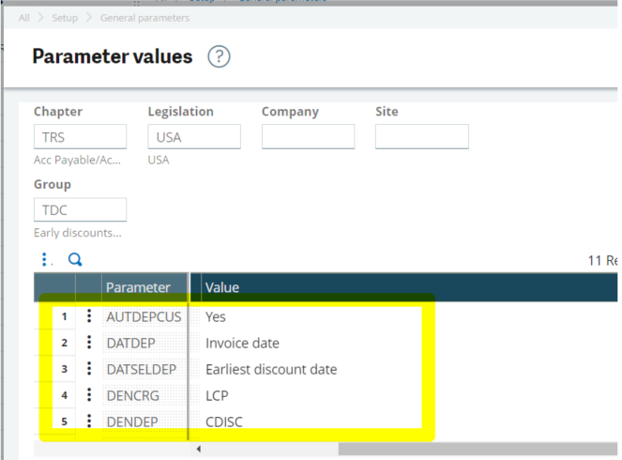Open row actions for DATDEP
The height and width of the screenshot is (460, 622).
[x=89, y=344]
